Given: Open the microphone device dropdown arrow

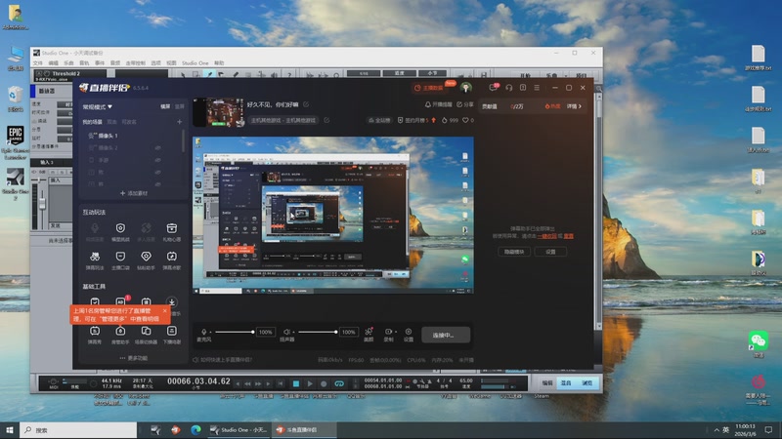Looking at the screenshot, I should [210, 332].
